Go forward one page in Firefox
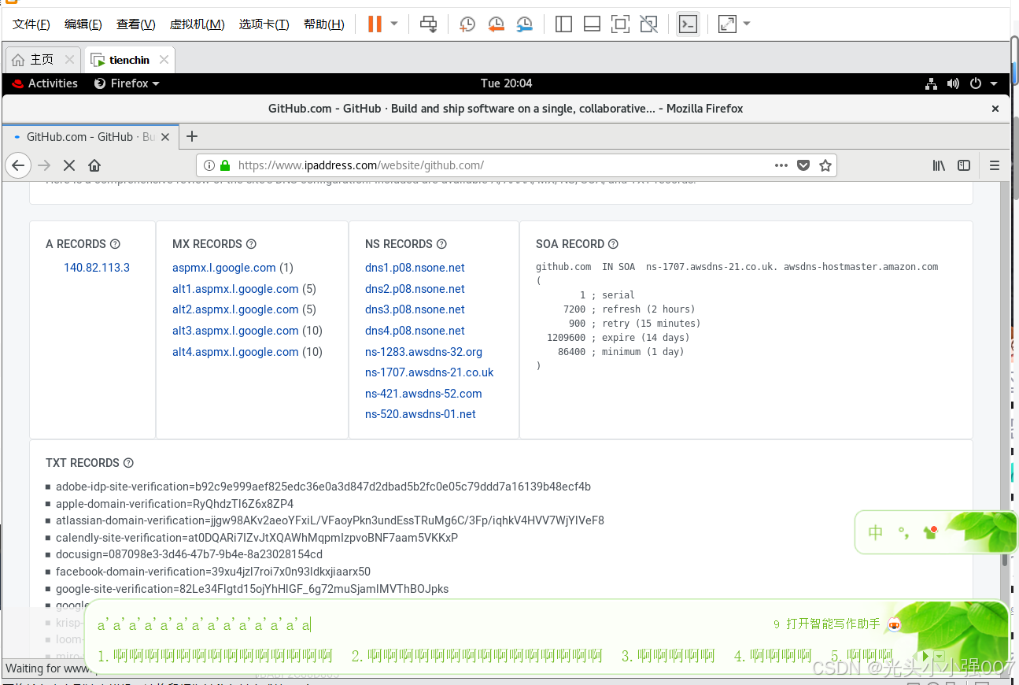Viewport: 1019px width, 685px height. coord(44,165)
